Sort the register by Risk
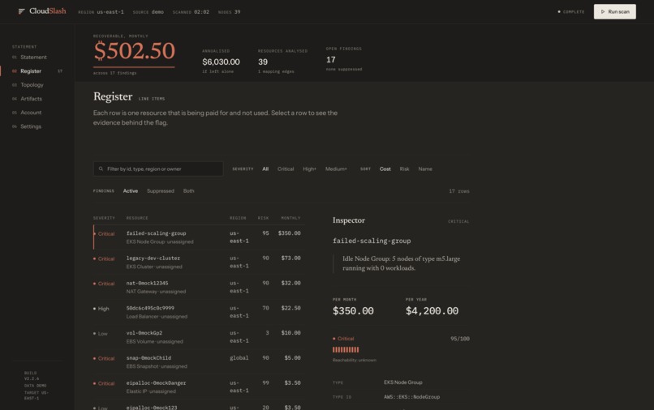 coord(404,169)
